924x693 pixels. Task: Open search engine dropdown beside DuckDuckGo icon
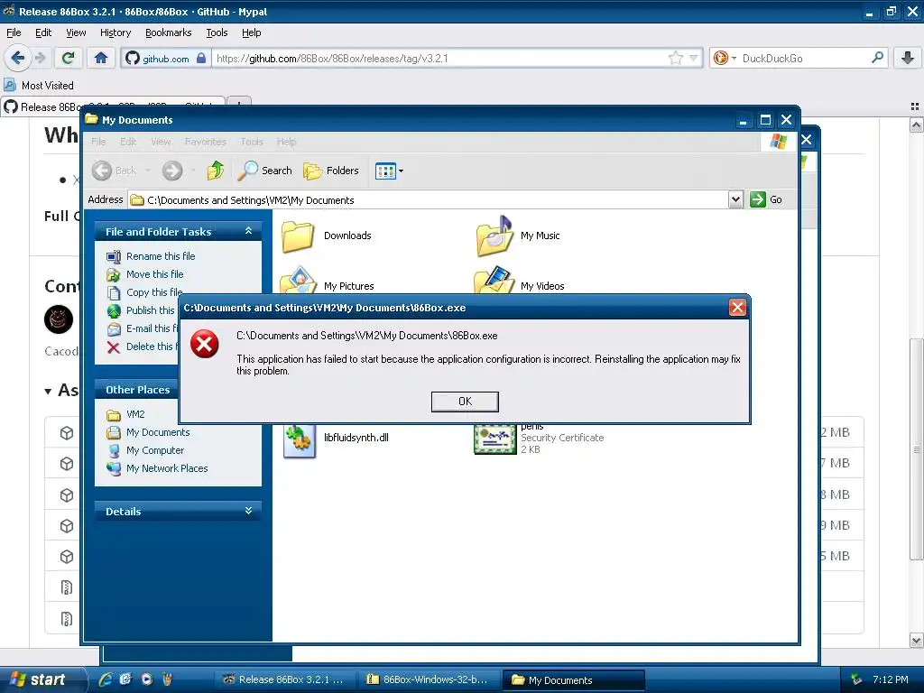[734, 58]
